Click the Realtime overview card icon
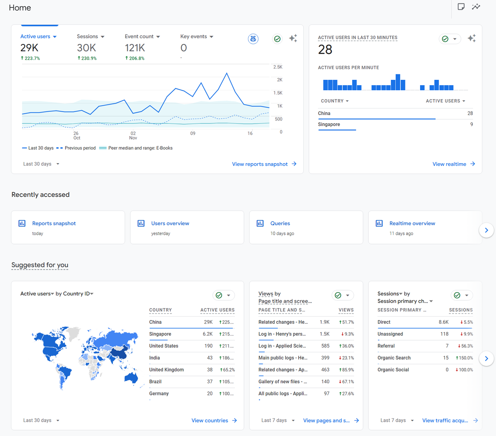Viewport: 496px width, 436px height. pyautogui.click(x=379, y=223)
